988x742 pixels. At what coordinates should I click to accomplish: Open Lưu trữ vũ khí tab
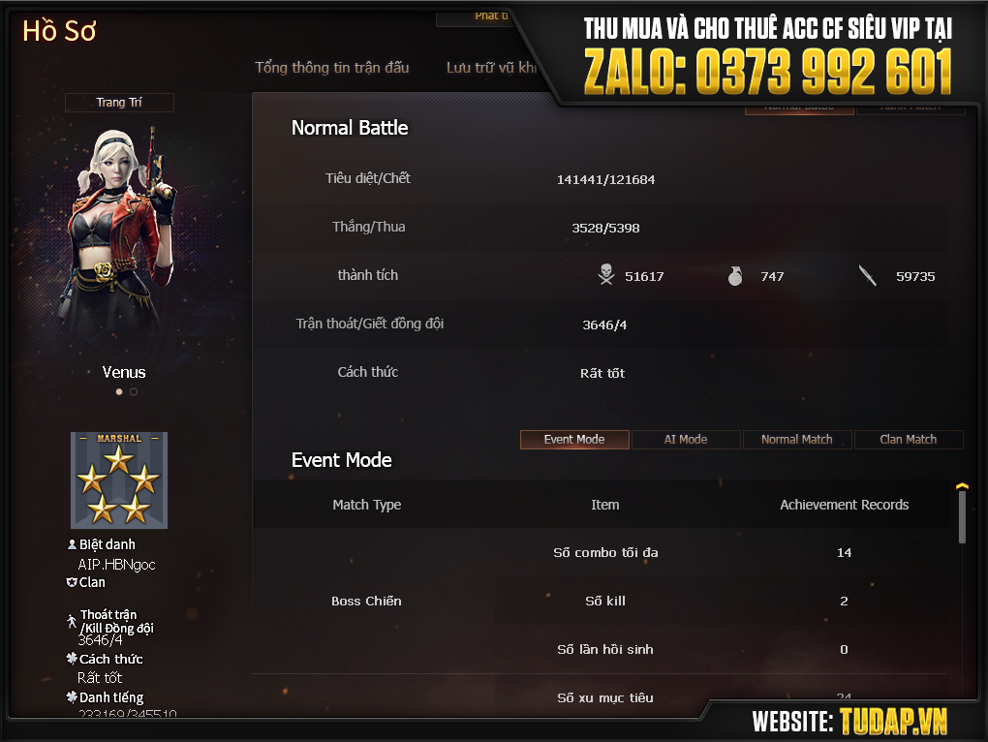coord(491,68)
